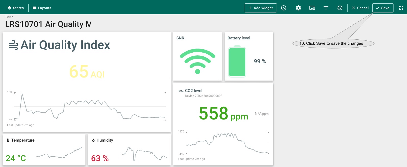The width and height of the screenshot is (407, 167).
Task: Click the droplet icon on Humidity widget
Action: [x=93, y=140]
